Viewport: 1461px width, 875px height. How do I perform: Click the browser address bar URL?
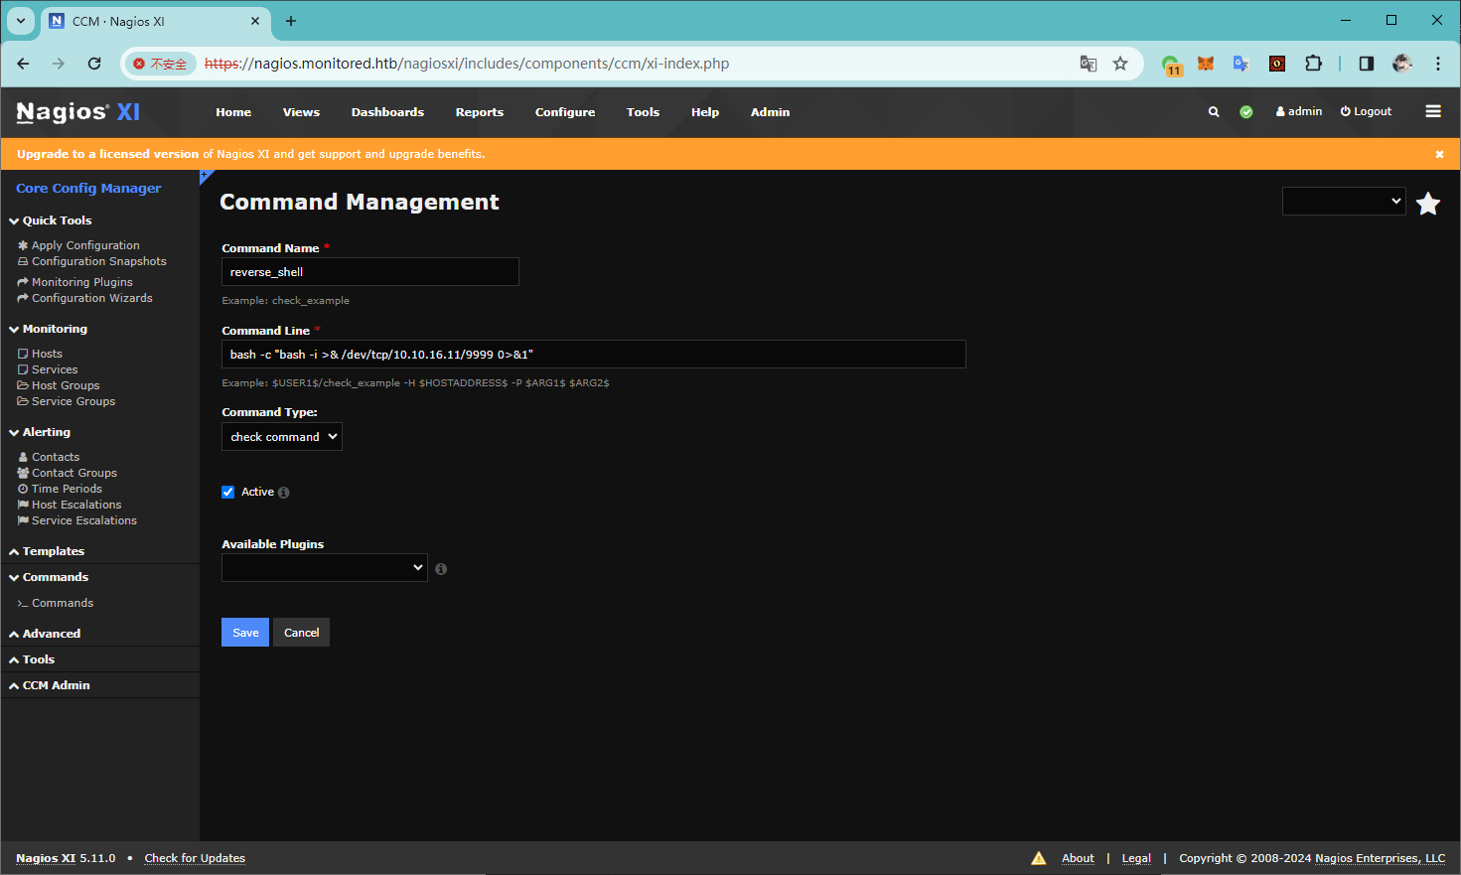point(467,64)
